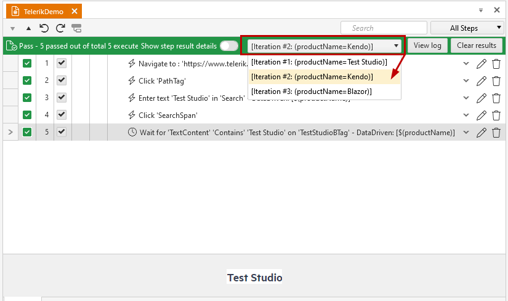
Task: Select Iteration #3 productName=Blazor
Action: click(x=325, y=92)
